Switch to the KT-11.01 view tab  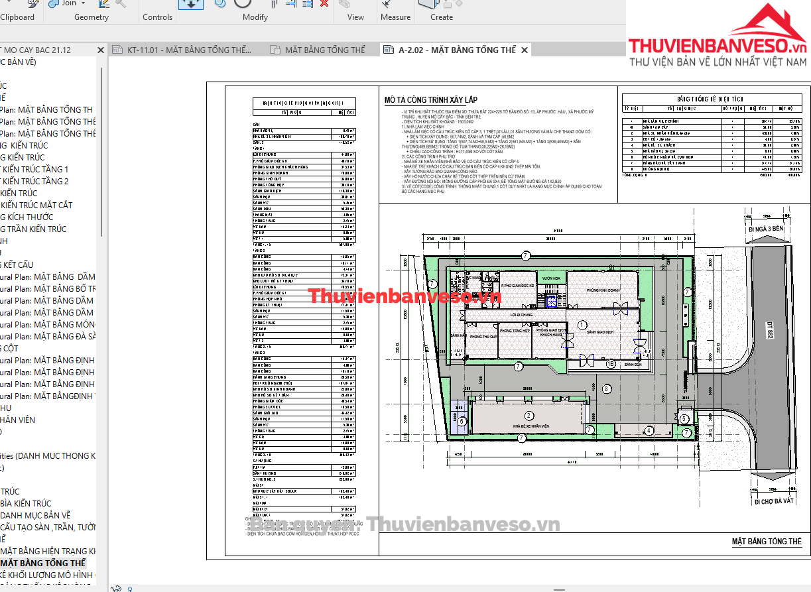coord(182,50)
